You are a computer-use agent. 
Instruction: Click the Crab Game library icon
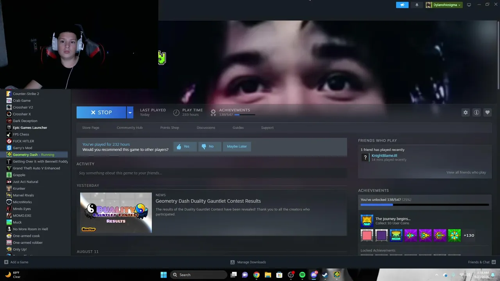[x=9, y=101]
